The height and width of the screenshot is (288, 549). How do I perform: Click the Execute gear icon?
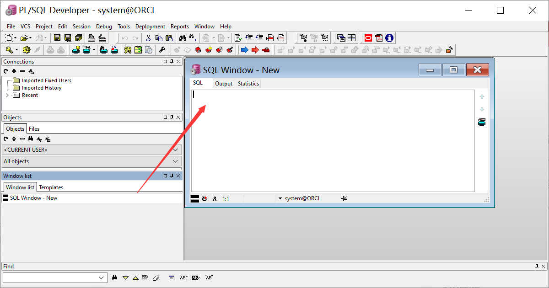[27, 50]
